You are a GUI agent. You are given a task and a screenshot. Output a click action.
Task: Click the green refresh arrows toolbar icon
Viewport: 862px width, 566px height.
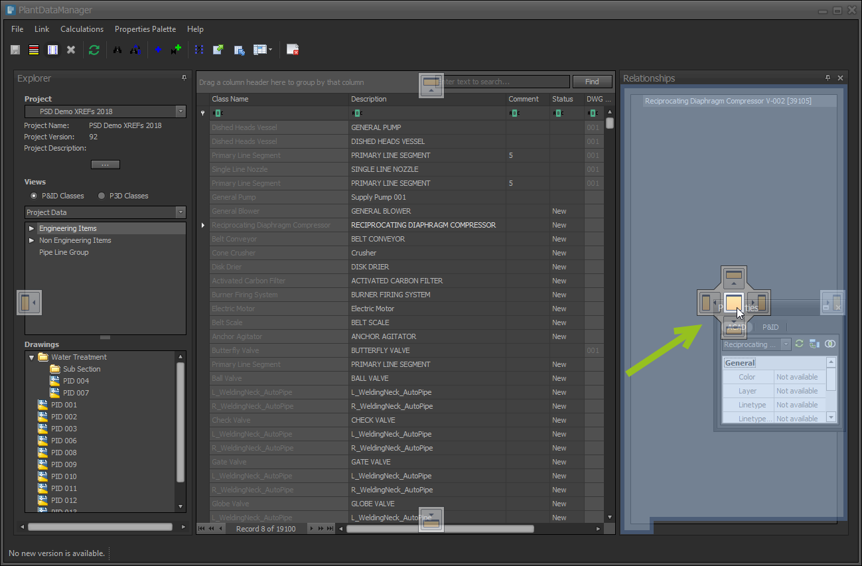[94, 50]
